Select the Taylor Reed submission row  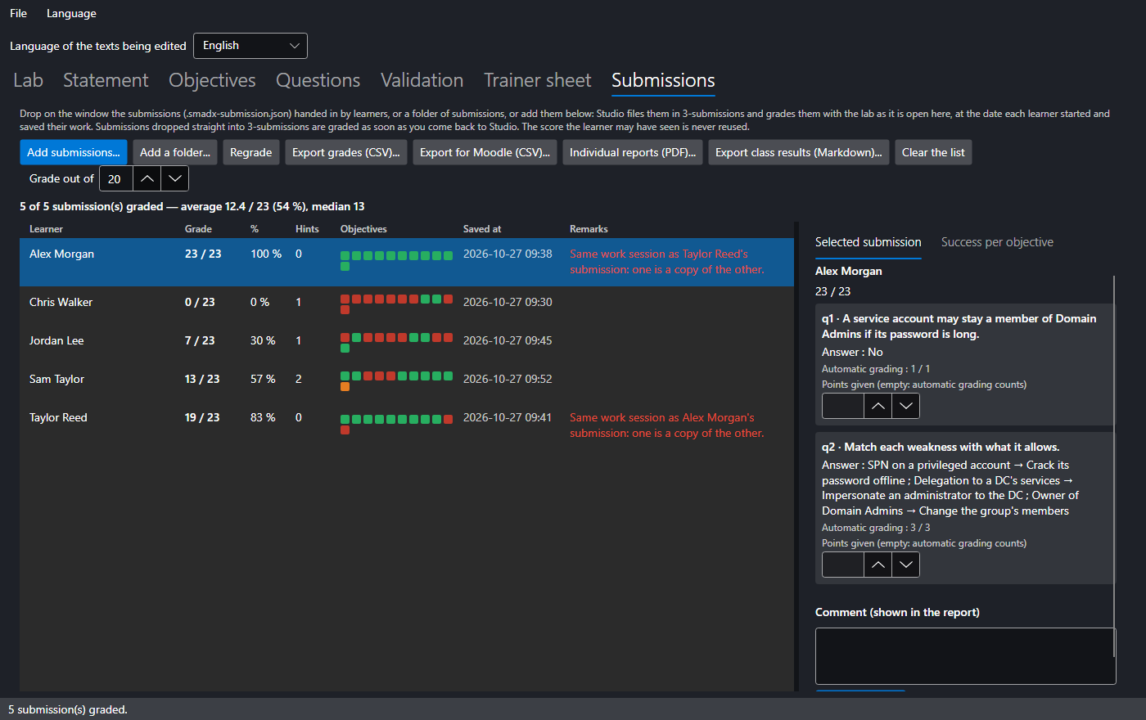[x=407, y=425]
